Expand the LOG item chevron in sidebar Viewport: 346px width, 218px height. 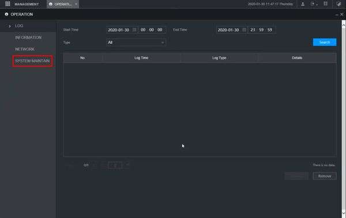tap(9, 26)
